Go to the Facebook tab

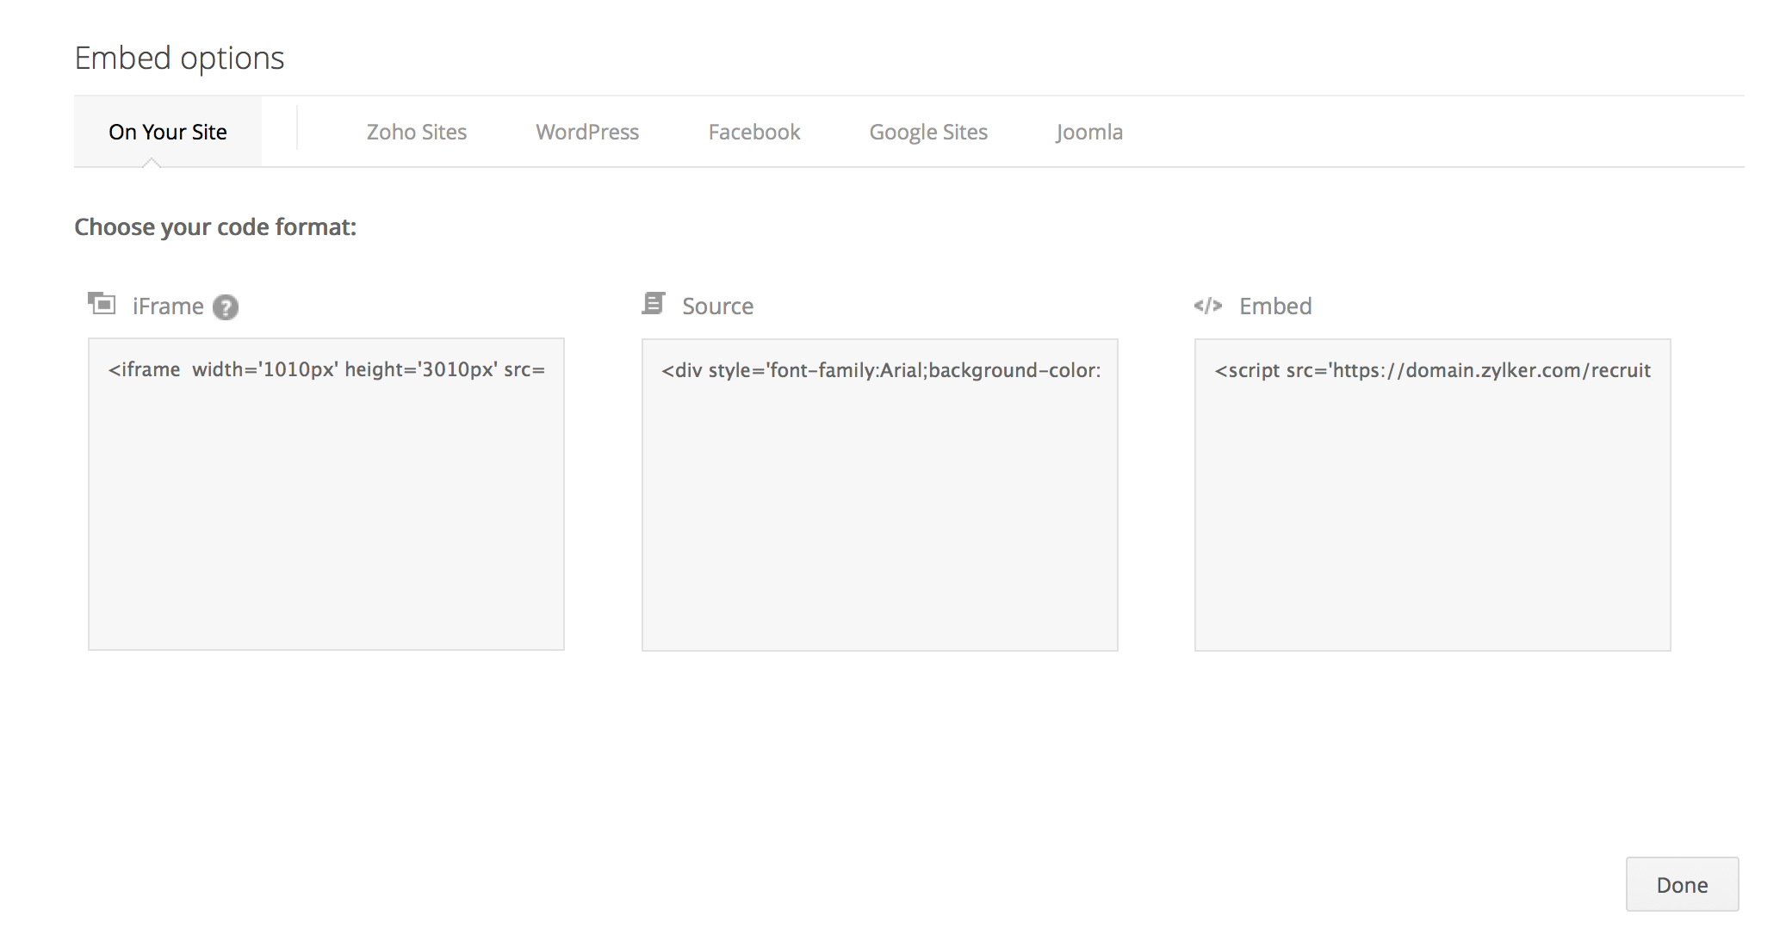[x=753, y=132]
